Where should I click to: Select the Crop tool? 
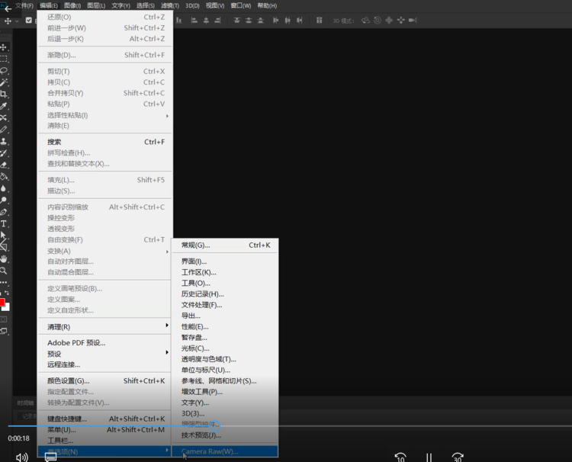(4, 94)
